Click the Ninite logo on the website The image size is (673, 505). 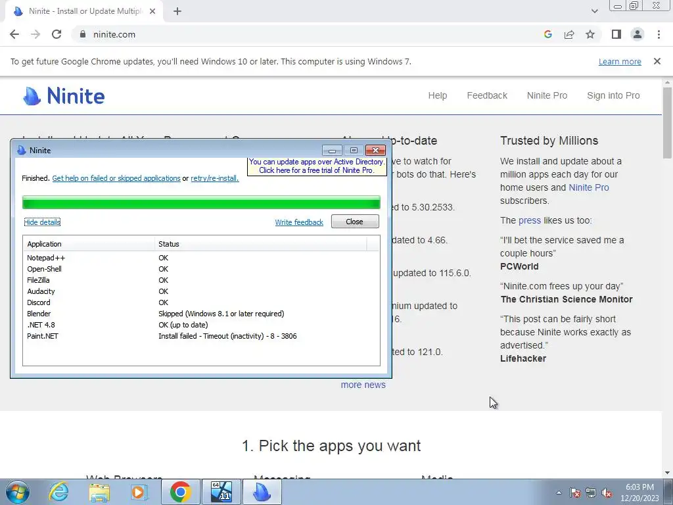tap(64, 96)
